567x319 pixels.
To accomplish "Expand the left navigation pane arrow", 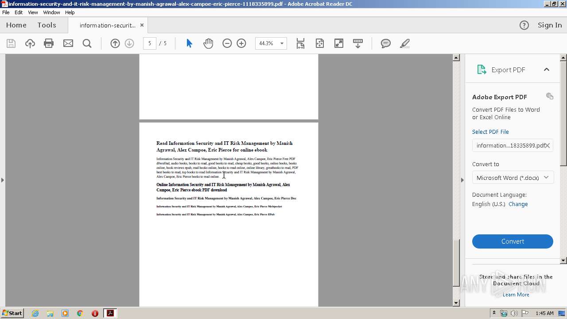I will [x=3, y=180].
